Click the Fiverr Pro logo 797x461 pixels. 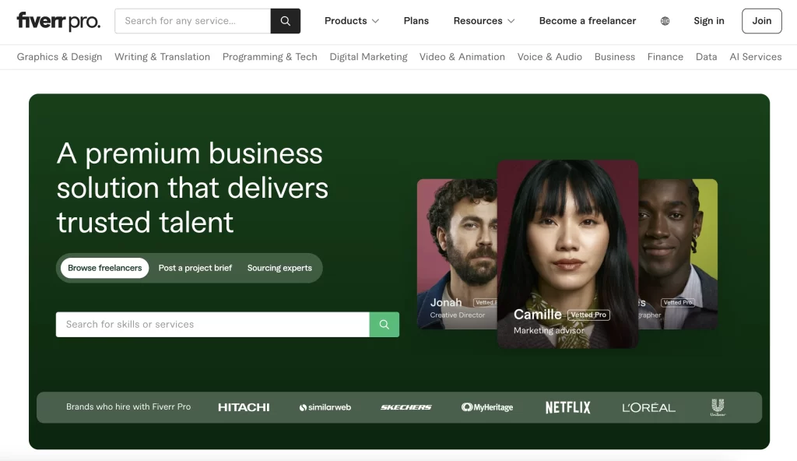58,21
